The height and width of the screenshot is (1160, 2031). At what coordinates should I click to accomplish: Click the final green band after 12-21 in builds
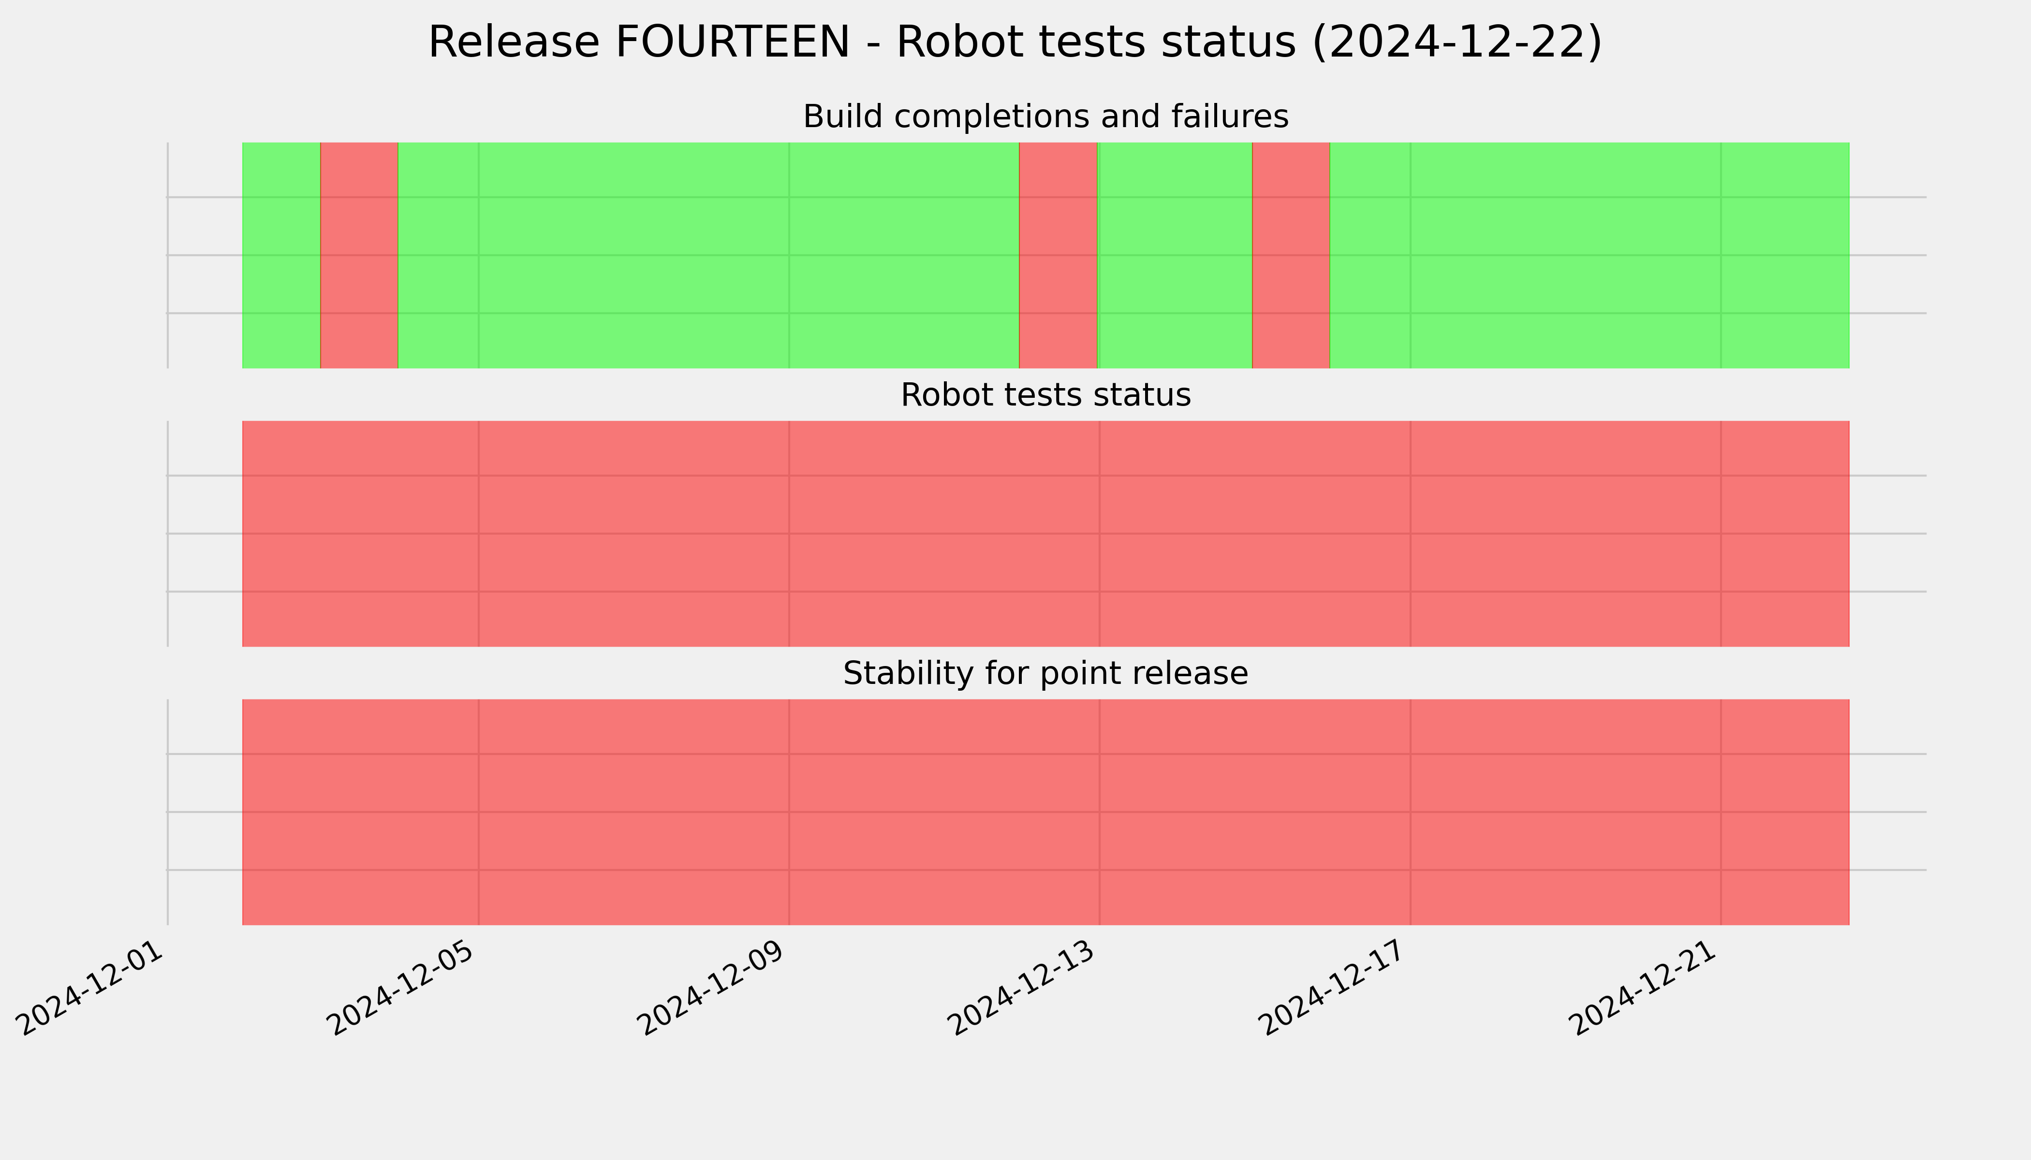pyautogui.click(x=1785, y=255)
